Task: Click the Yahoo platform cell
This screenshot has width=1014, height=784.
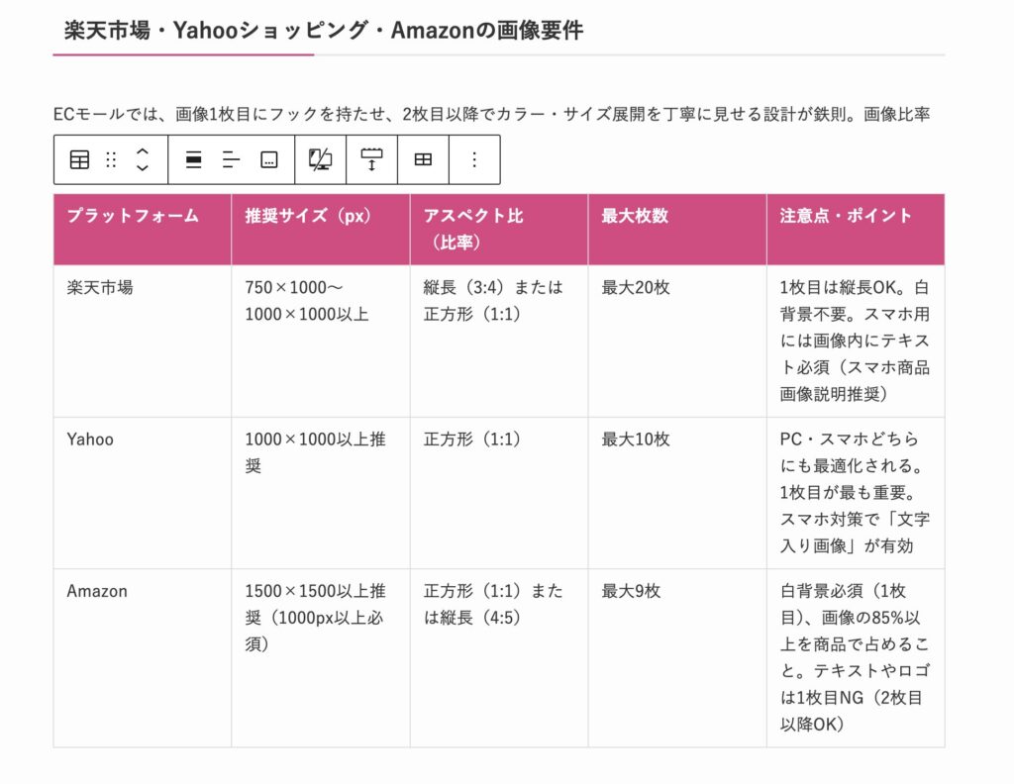Action: tap(143, 493)
